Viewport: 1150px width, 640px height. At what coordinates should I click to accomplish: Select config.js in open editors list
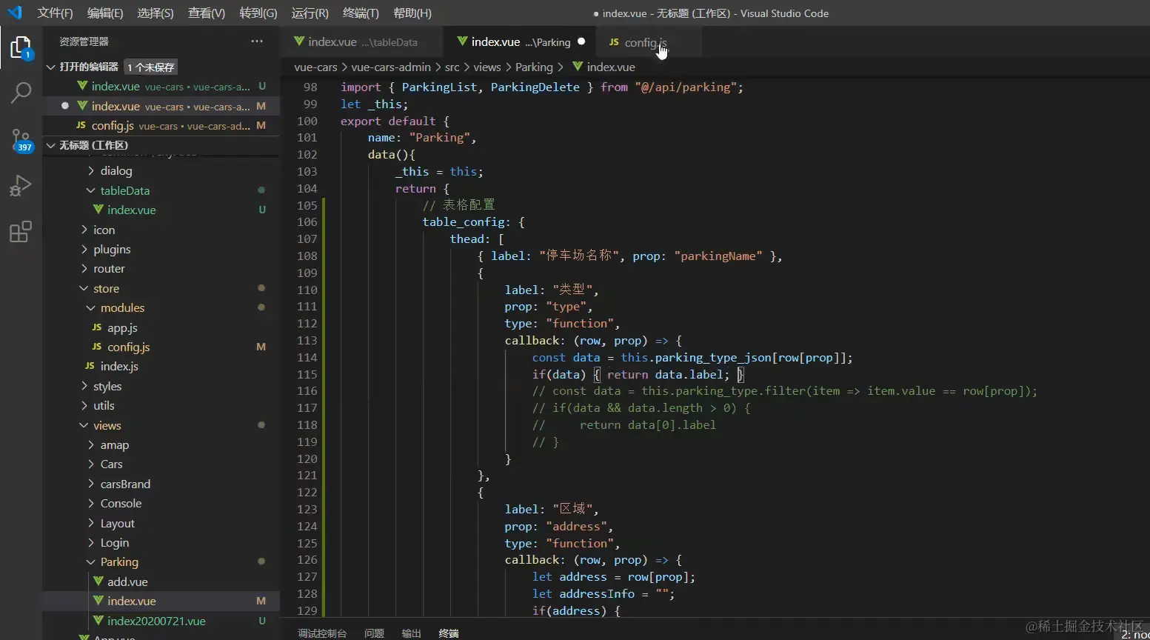tap(161, 126)
